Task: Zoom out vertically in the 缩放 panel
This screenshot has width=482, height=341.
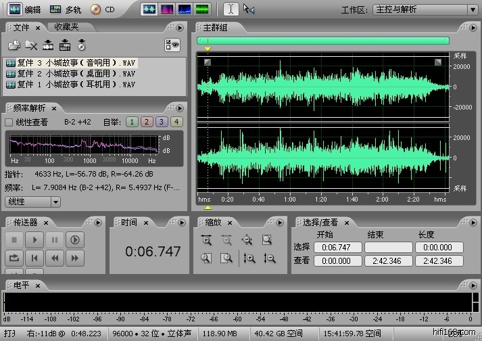Action: click(270, 258)
